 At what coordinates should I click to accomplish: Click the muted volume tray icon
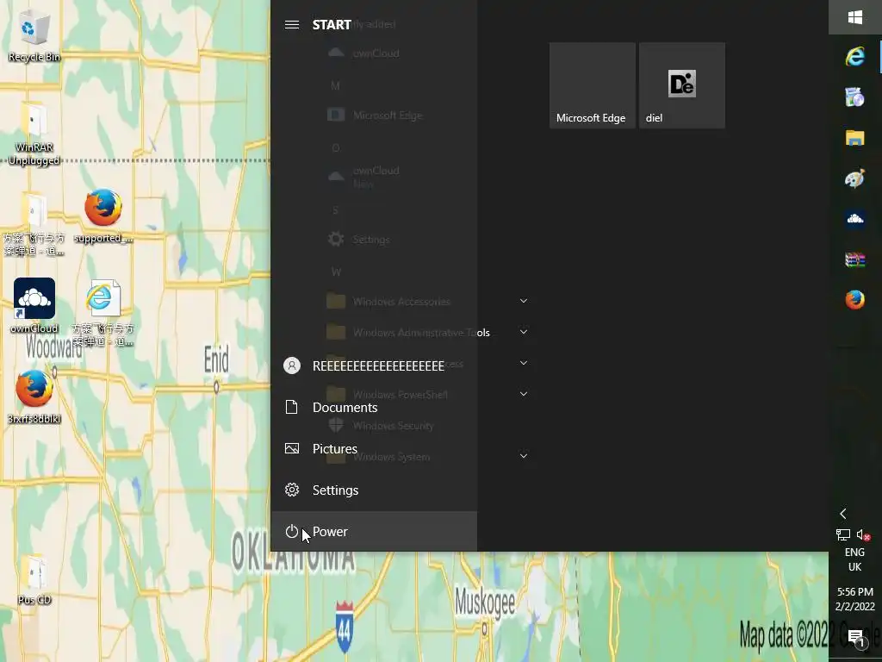[x=863, y=534]
